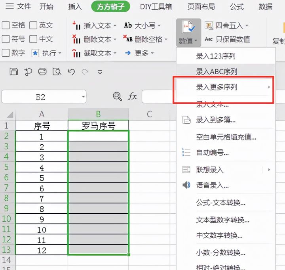Choose 文本型数字转换 menu item
285x270 pixels.
tap(222, 220)
